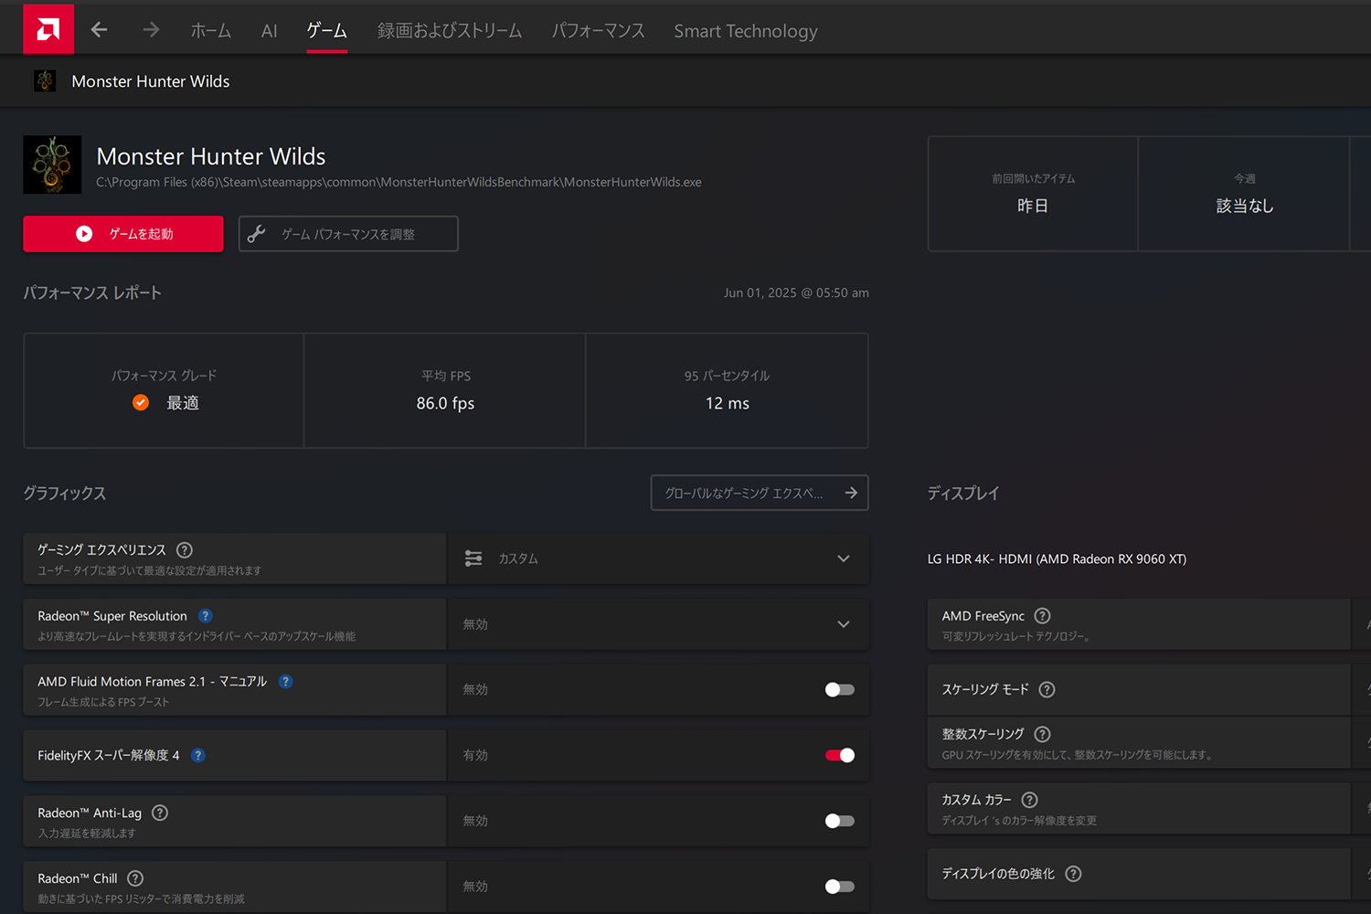Go back with the left arrow

tap(99, 30)
